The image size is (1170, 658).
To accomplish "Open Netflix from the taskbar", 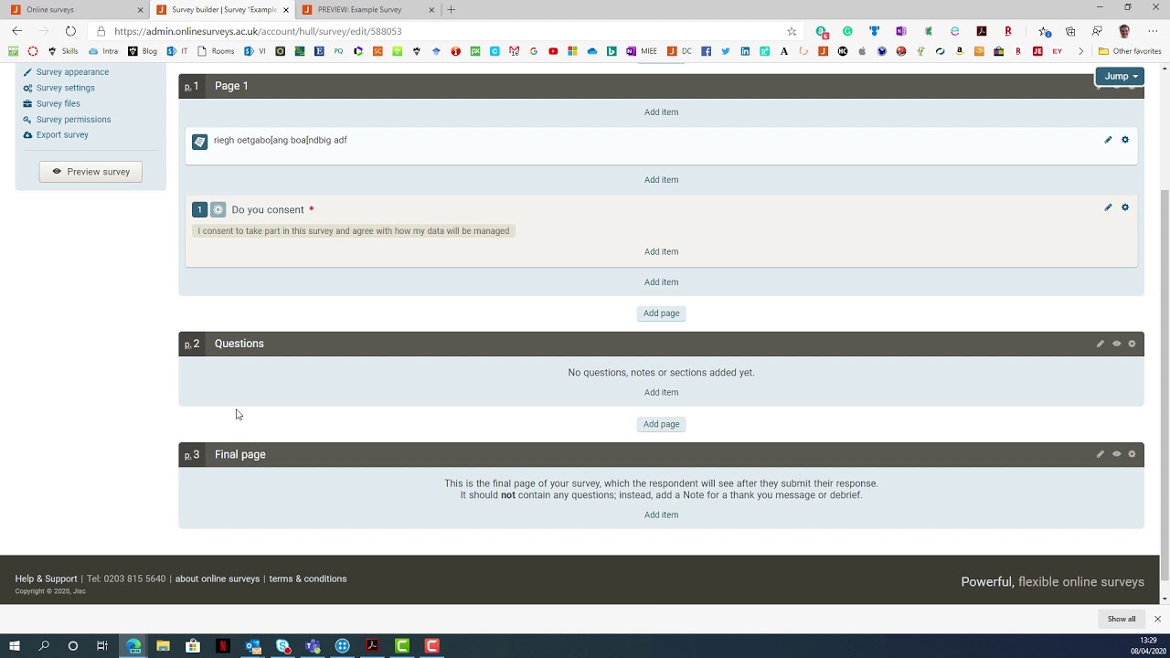I will point(223,646).
